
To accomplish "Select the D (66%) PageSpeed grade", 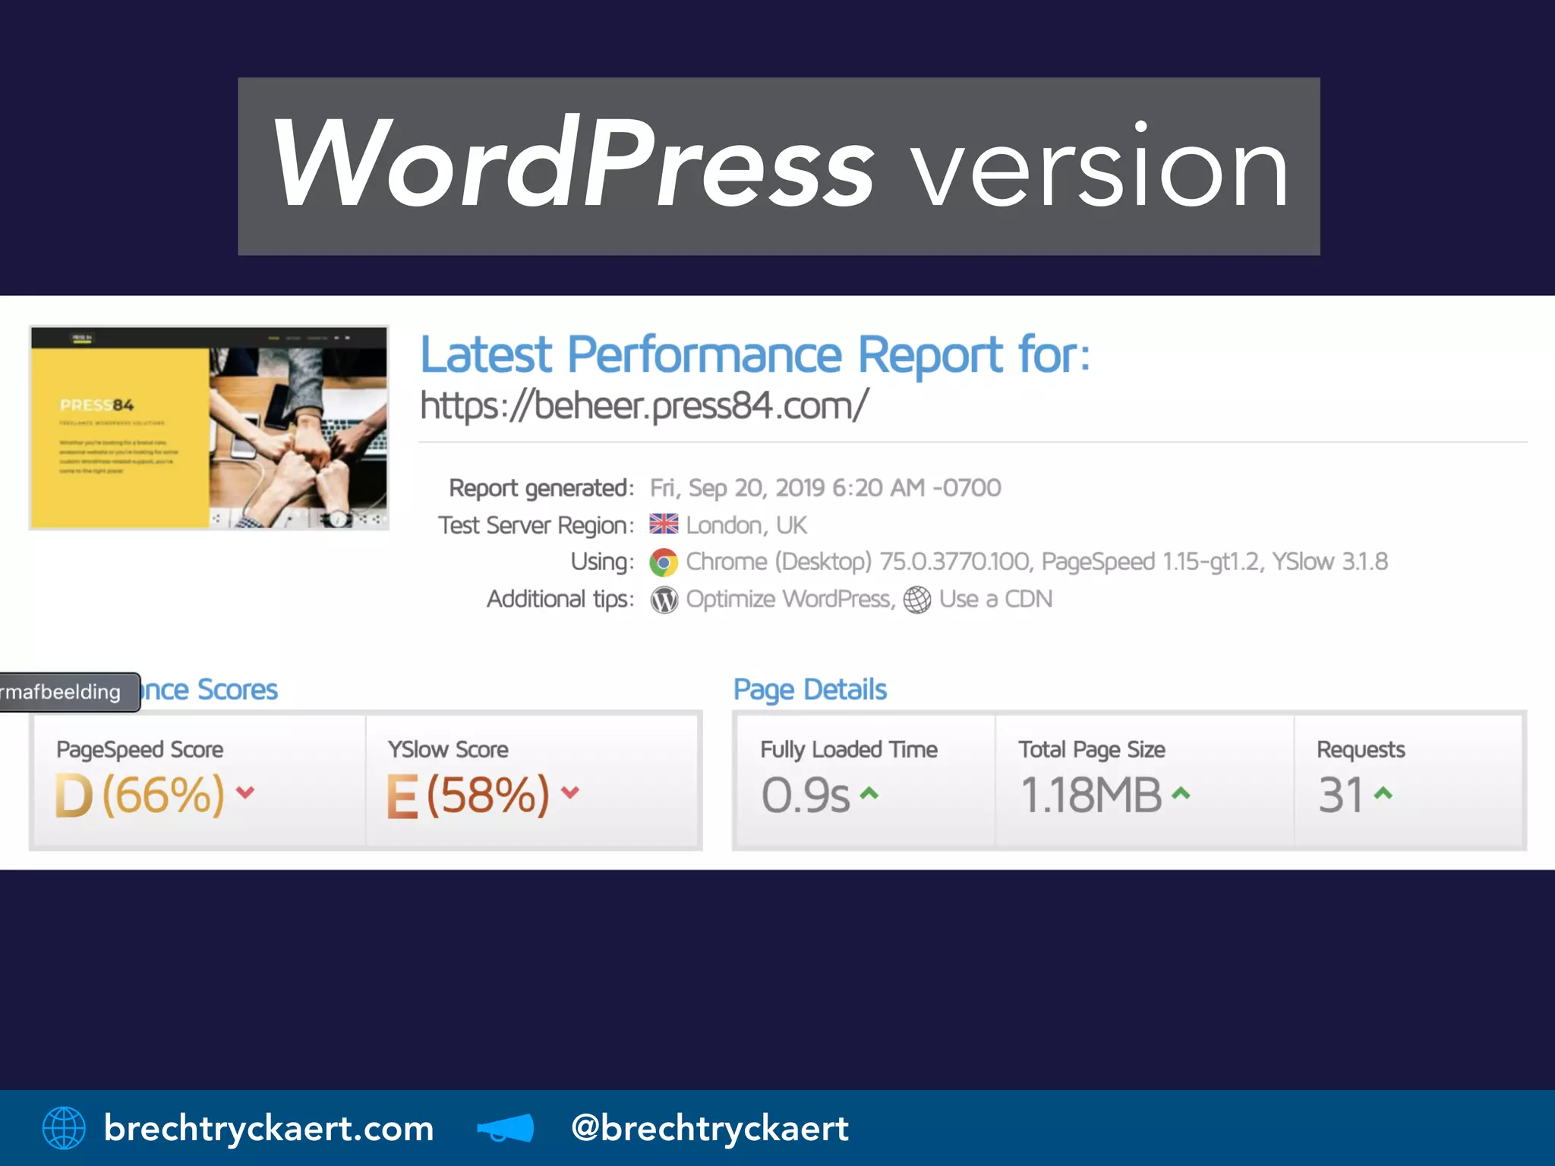I will pos(140,795).
